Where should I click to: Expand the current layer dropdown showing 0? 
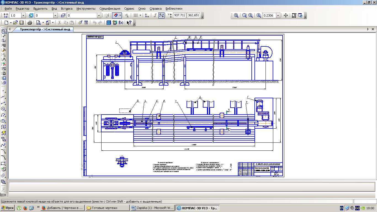pyautogui.click(x=99, y=15)
